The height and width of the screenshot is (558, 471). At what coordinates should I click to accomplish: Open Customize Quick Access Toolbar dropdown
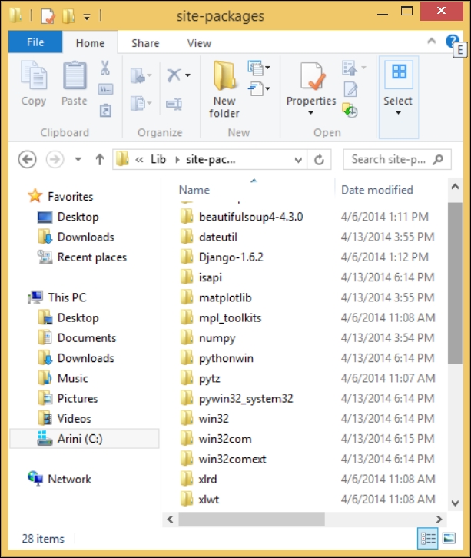click(x=87, y=17)
